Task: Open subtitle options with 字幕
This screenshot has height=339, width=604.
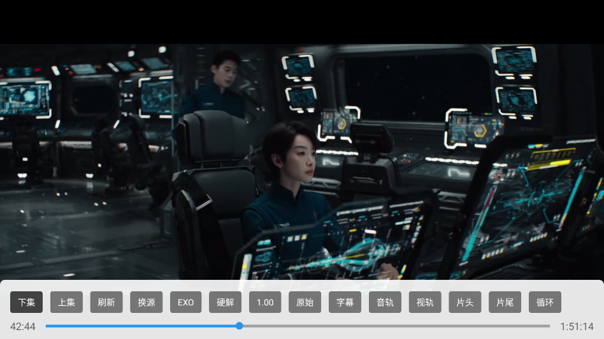Action: tap(345, 302)
